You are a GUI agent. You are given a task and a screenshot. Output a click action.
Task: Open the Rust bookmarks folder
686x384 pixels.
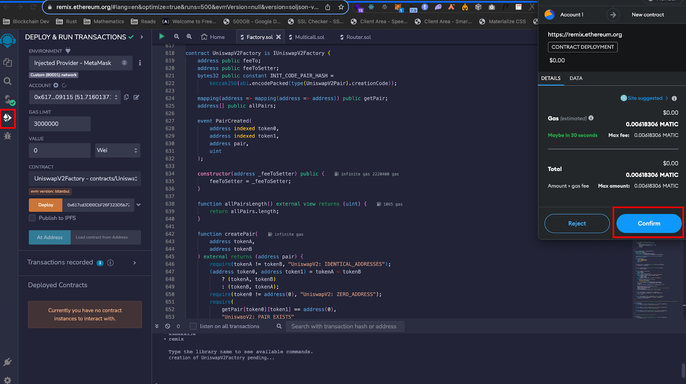pyautogui.click(x=66, y=21)
